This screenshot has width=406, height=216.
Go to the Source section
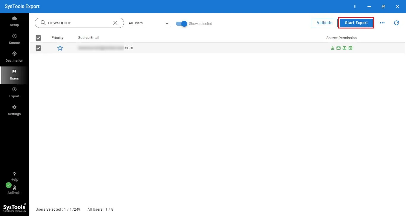tap(14, 39)
